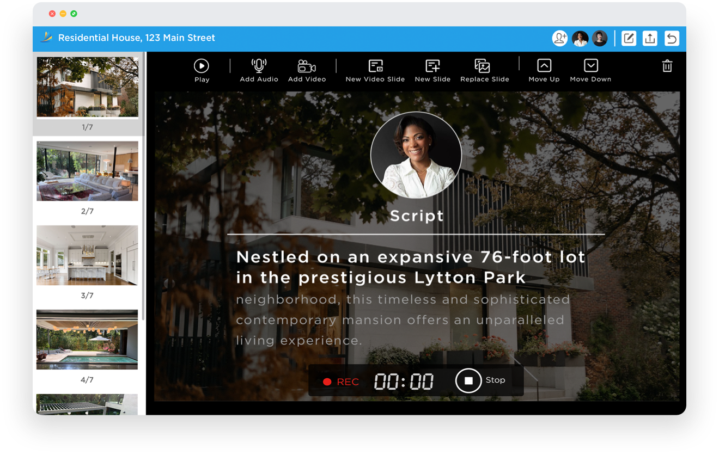Click the share/export icon in the header
Image resolution: width=719 pixels, height=455 pixels.
coord(650,38)
